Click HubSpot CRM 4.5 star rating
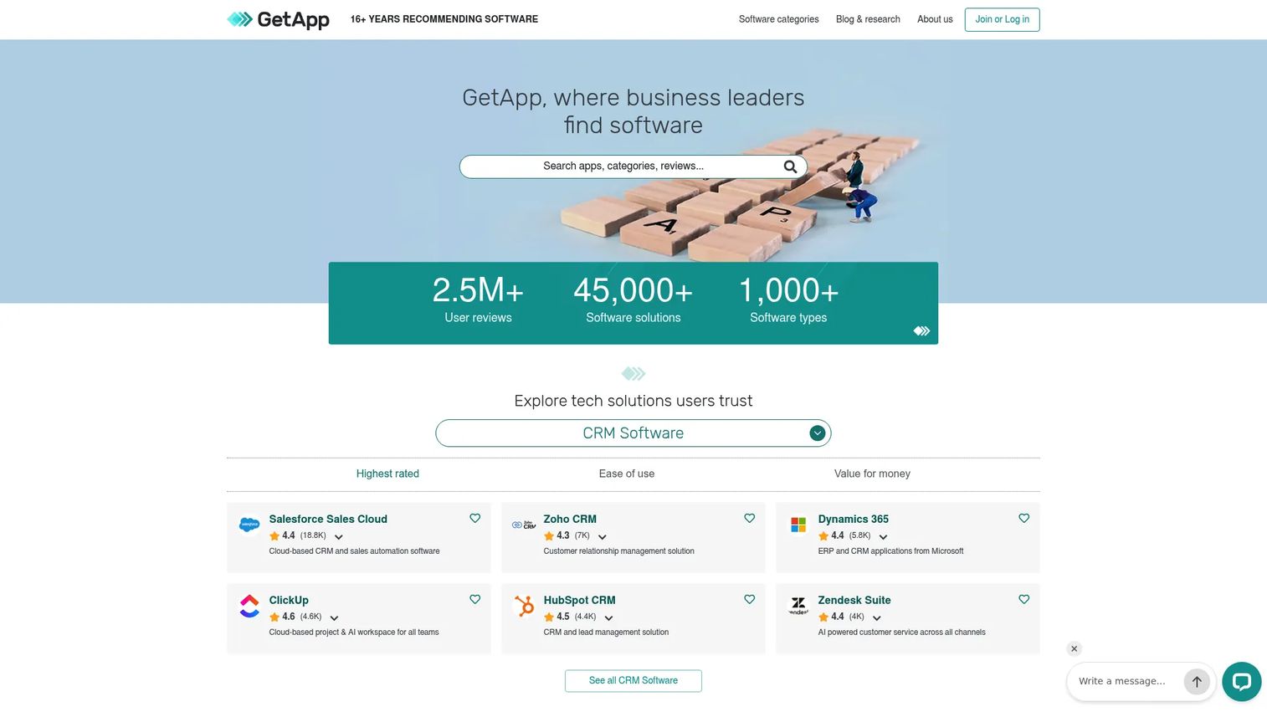 pyautogui.click(x=557, y=617)
